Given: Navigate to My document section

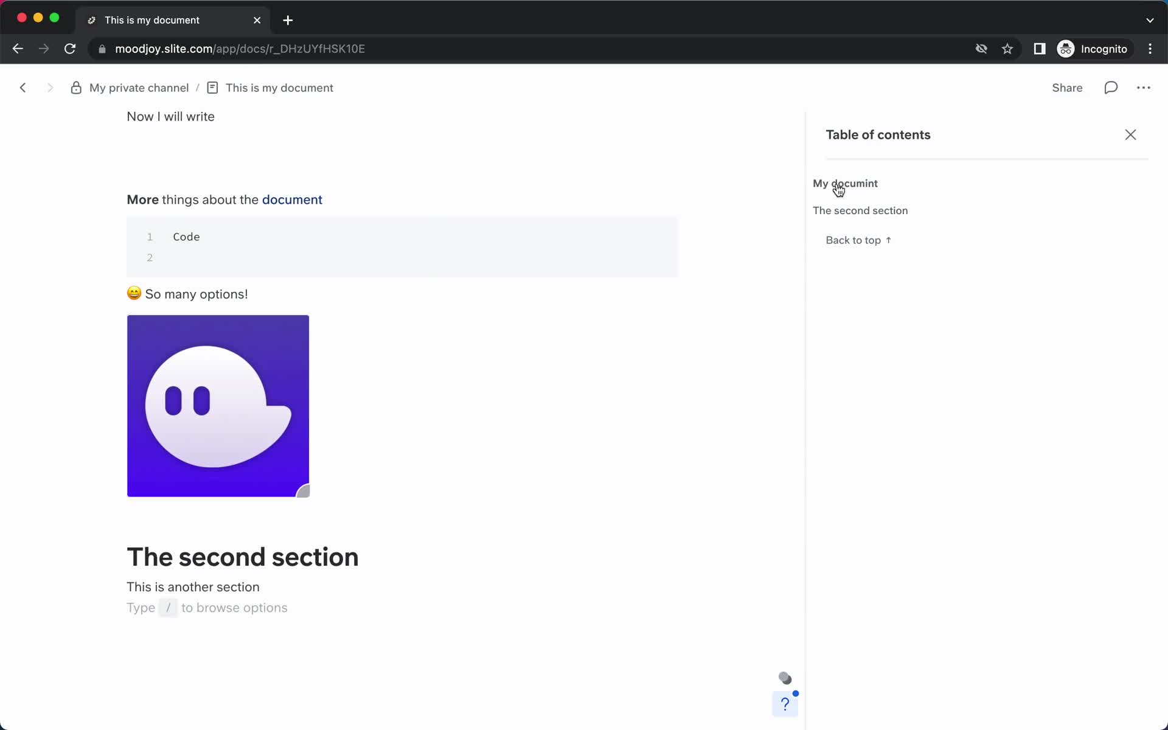Looking at the screenshot, I should (845, 183).
